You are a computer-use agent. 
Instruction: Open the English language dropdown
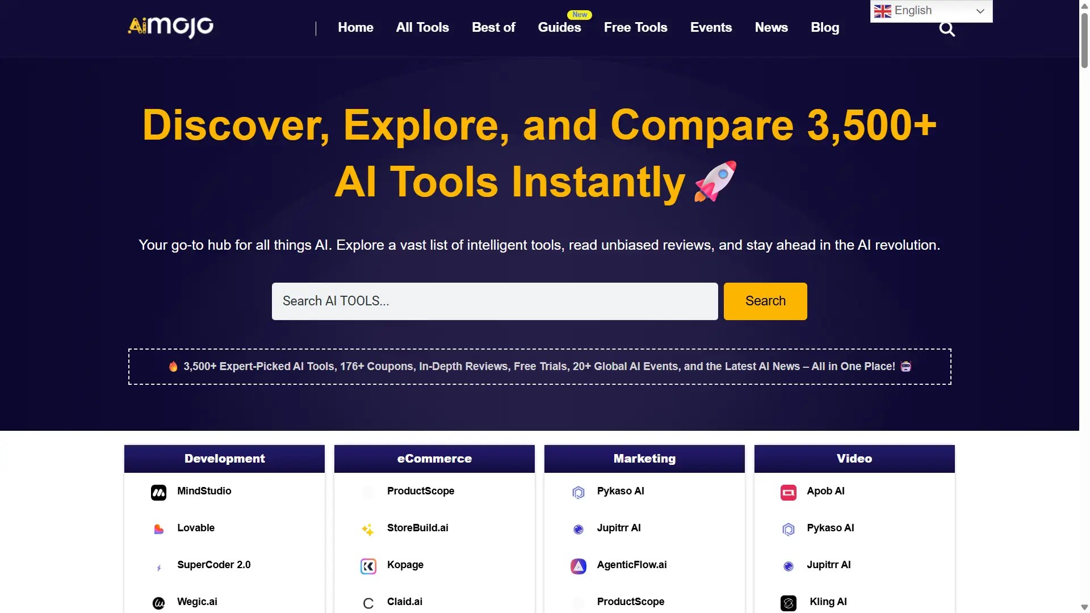[x=931, y=11]
